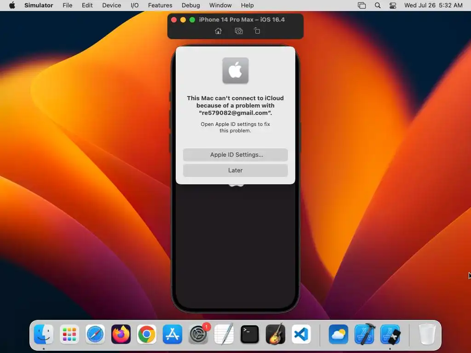The image size is (471, 353).
Task: Open the Debug menu
Action: coord(191,6)
